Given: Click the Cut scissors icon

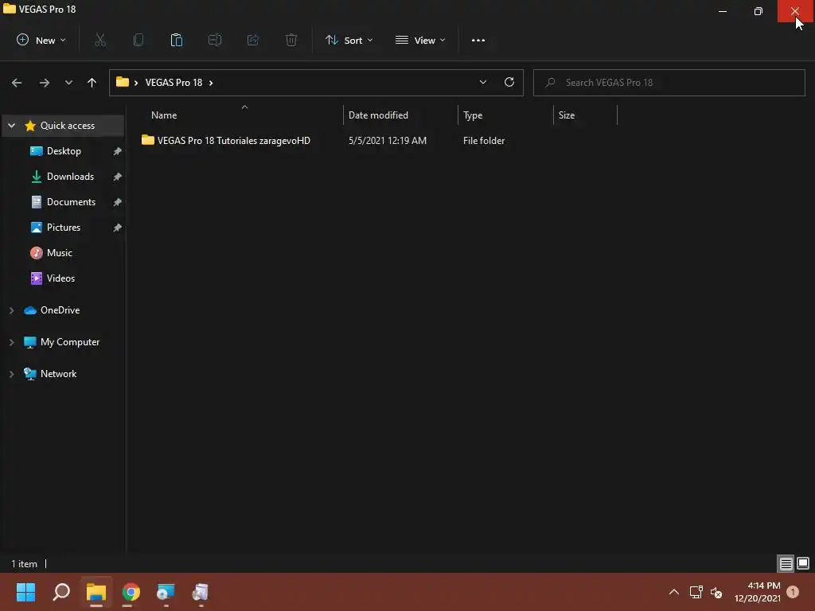Looking at the screenshot, I should pyautogui.click(x=100, y=40).
